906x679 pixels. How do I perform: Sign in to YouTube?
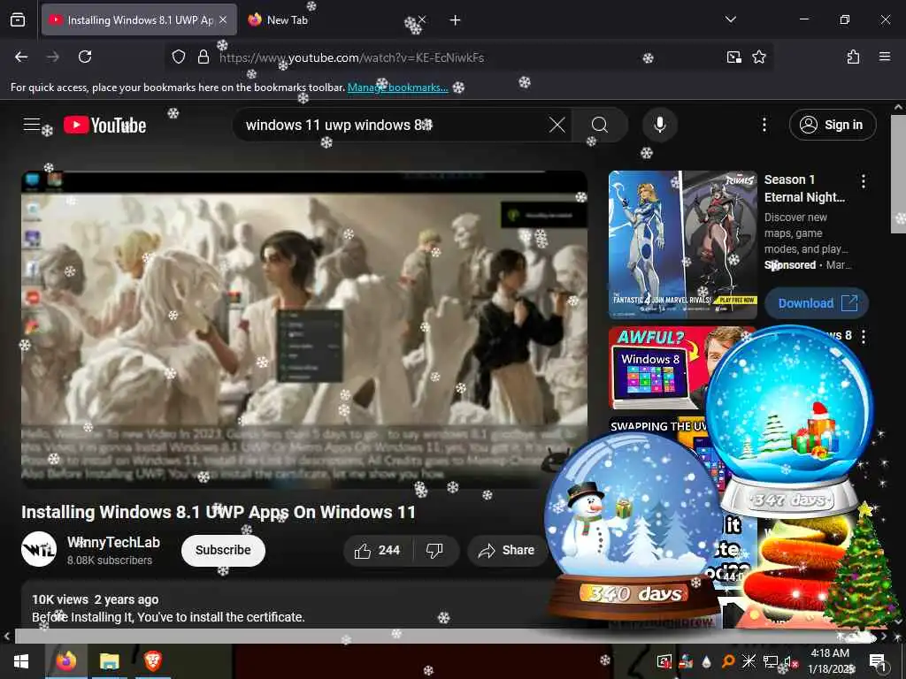click(832, 125)
